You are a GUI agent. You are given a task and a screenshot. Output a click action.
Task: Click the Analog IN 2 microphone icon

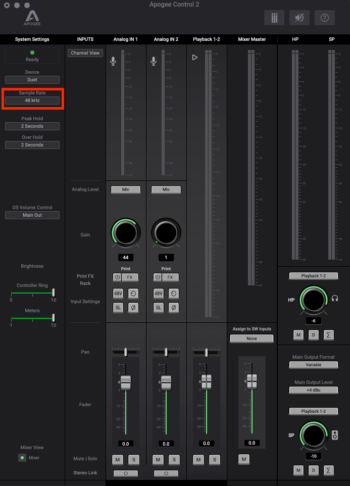point(154,61)
